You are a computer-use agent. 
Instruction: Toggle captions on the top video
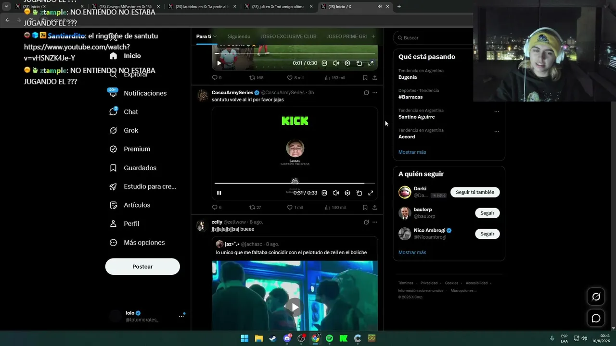(324, 63)
